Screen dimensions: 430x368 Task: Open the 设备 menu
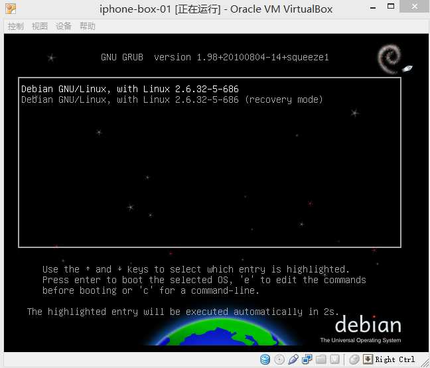pyautogui.click(x=63, y=27)
